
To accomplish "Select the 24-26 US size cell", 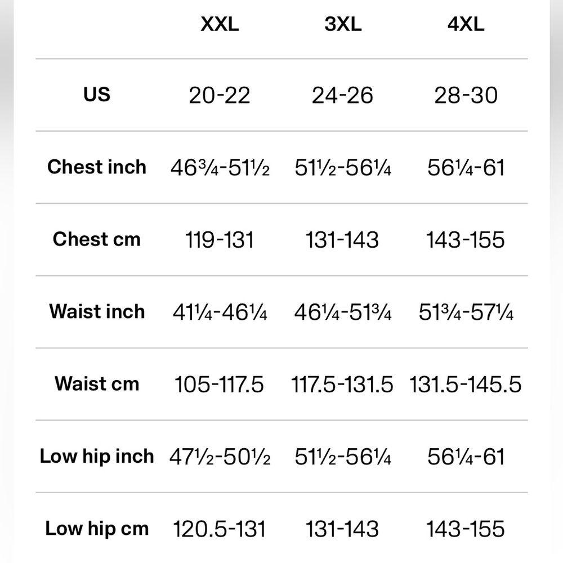I will [x=342, y=96].
